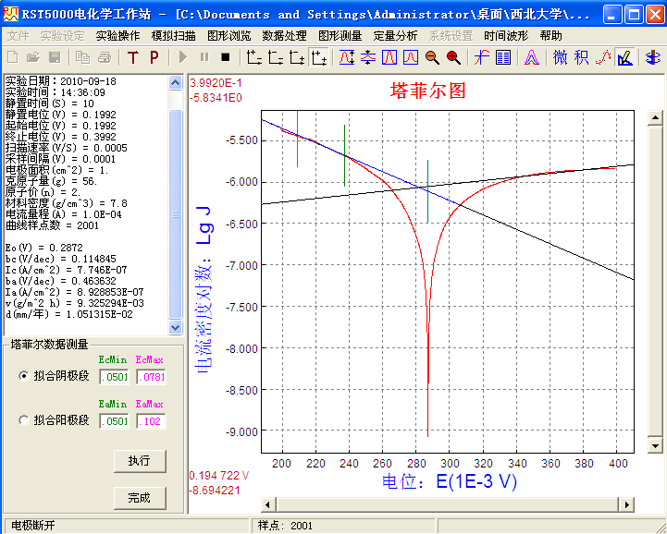
Task: Click the parameter panel scroll down arrow
Action: [176, 328]
